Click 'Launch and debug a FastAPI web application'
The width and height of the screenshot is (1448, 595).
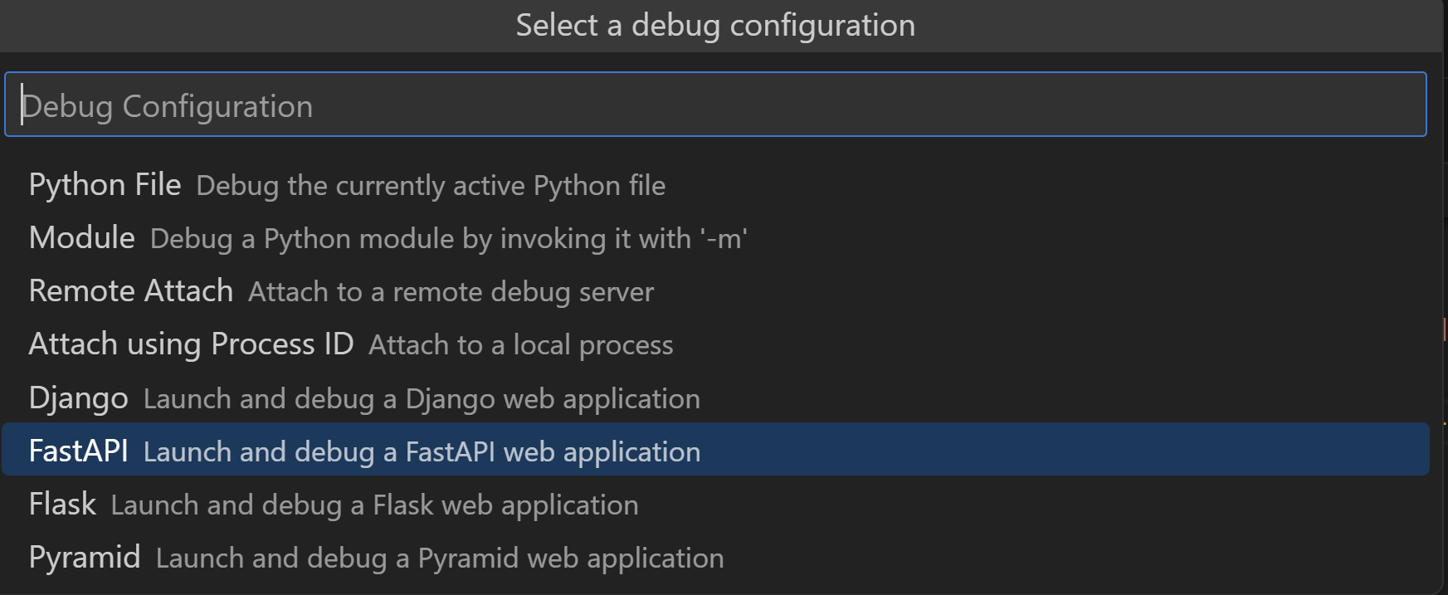pyautogui.click(x=422, y=452)
